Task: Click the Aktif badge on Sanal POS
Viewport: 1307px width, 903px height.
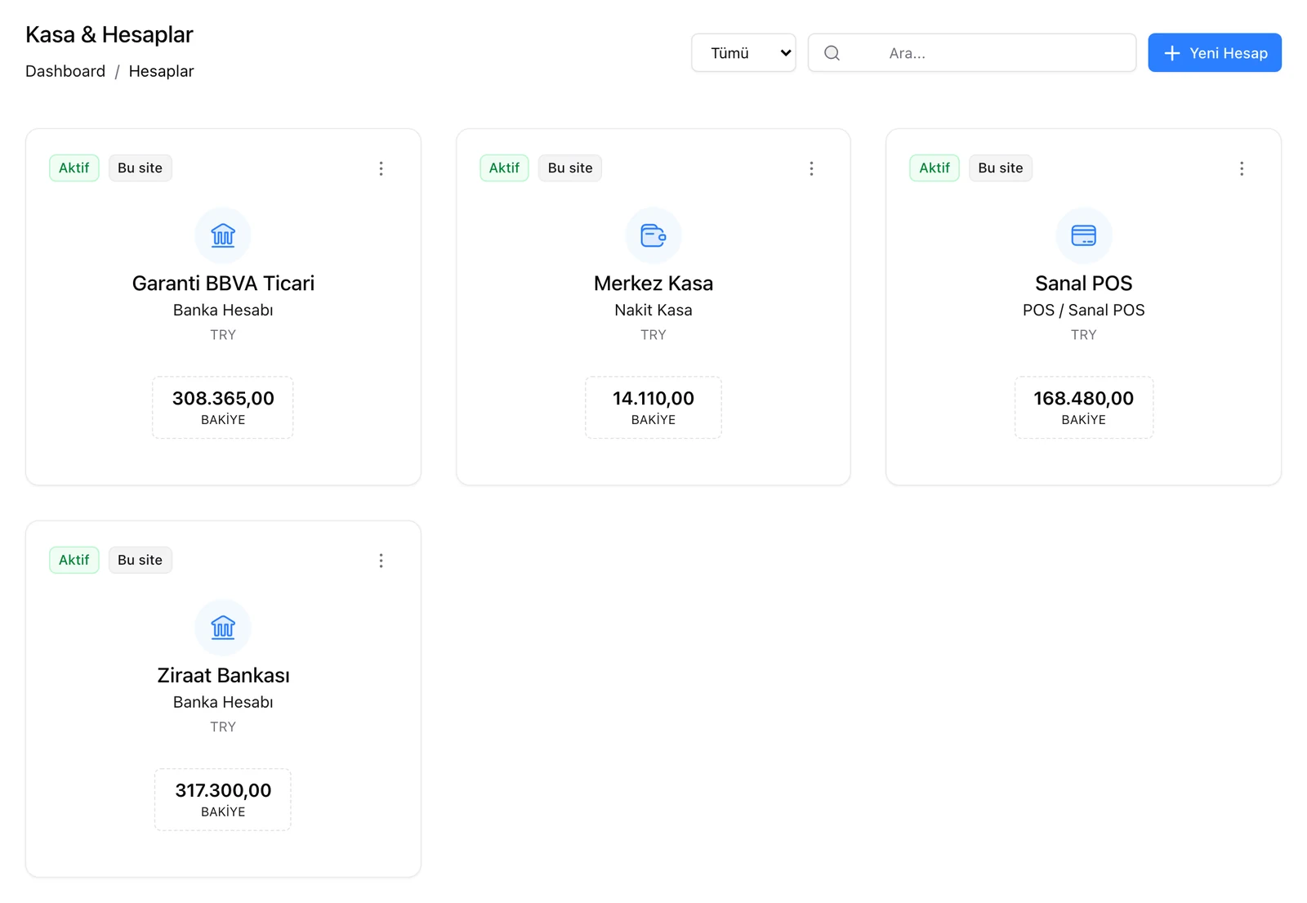Action: pos(935,168)
